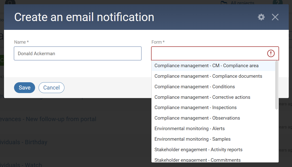Choose Compliance management - Compliance documents option
The image size is (292, 167).
(x=213, y=76)
